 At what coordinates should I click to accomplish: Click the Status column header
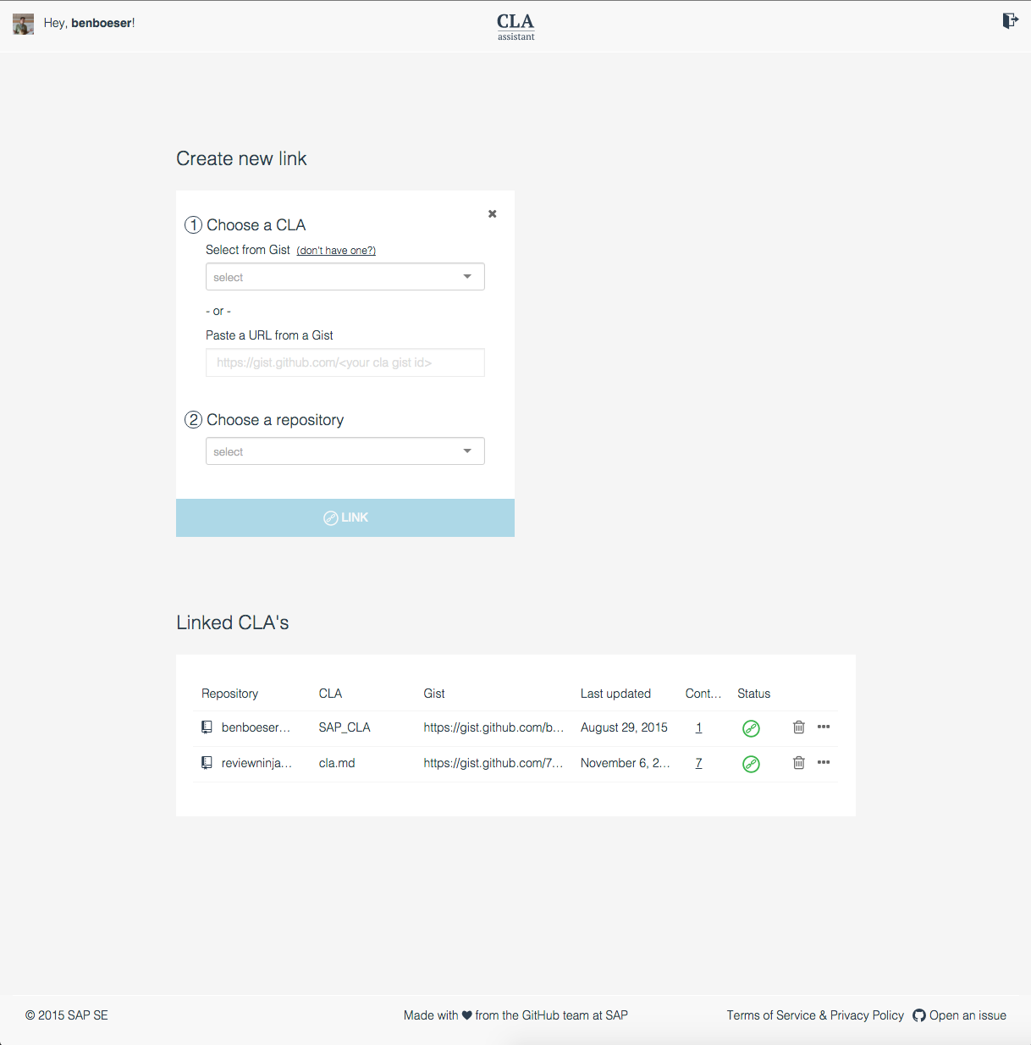[x=753, y=694]
